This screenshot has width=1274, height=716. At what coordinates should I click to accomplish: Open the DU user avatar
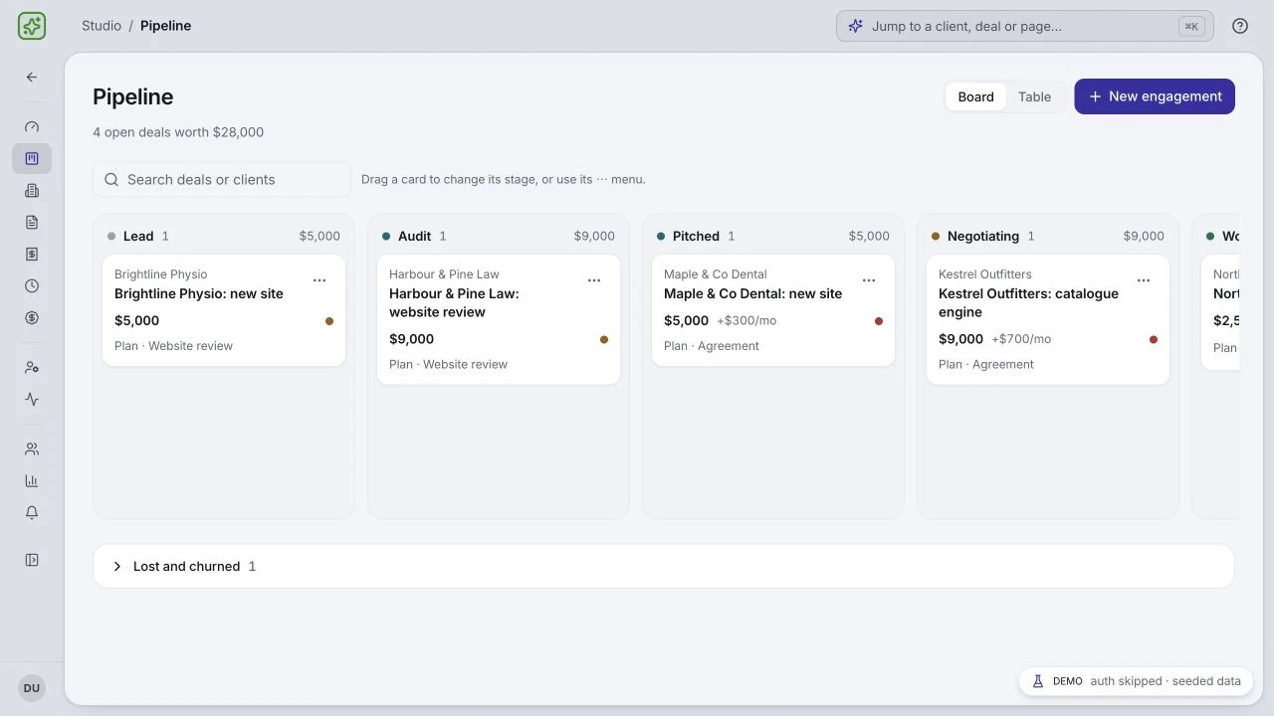[32, 688]
